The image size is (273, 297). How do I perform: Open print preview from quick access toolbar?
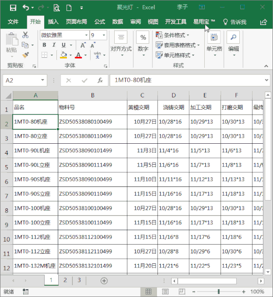coord(56,8)
